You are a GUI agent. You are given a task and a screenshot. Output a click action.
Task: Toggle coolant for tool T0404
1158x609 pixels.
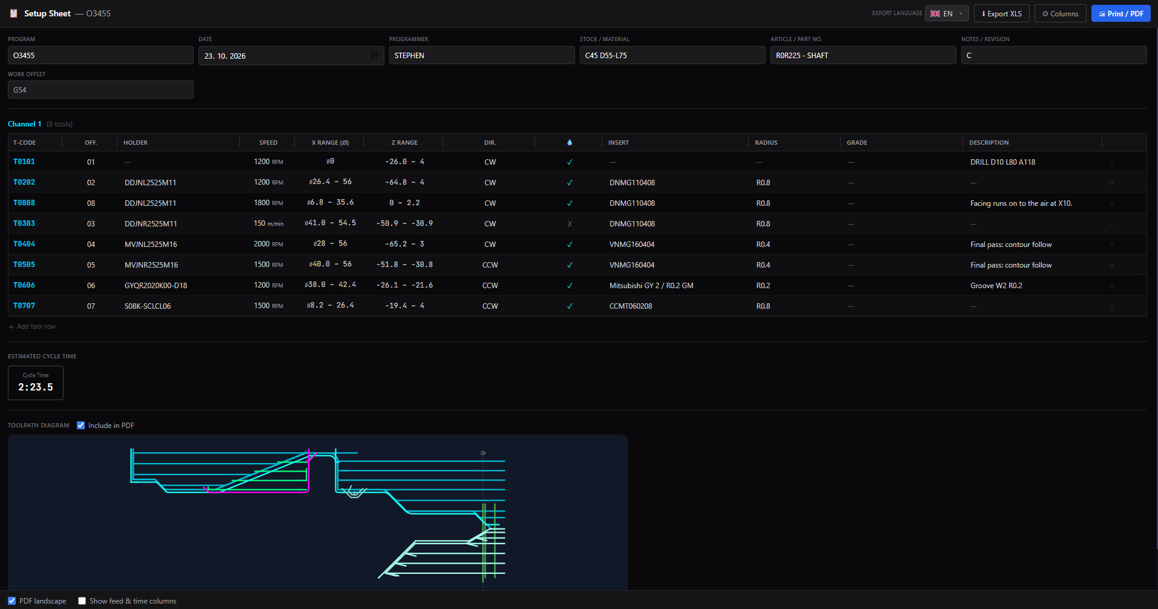tap(570, 245)
